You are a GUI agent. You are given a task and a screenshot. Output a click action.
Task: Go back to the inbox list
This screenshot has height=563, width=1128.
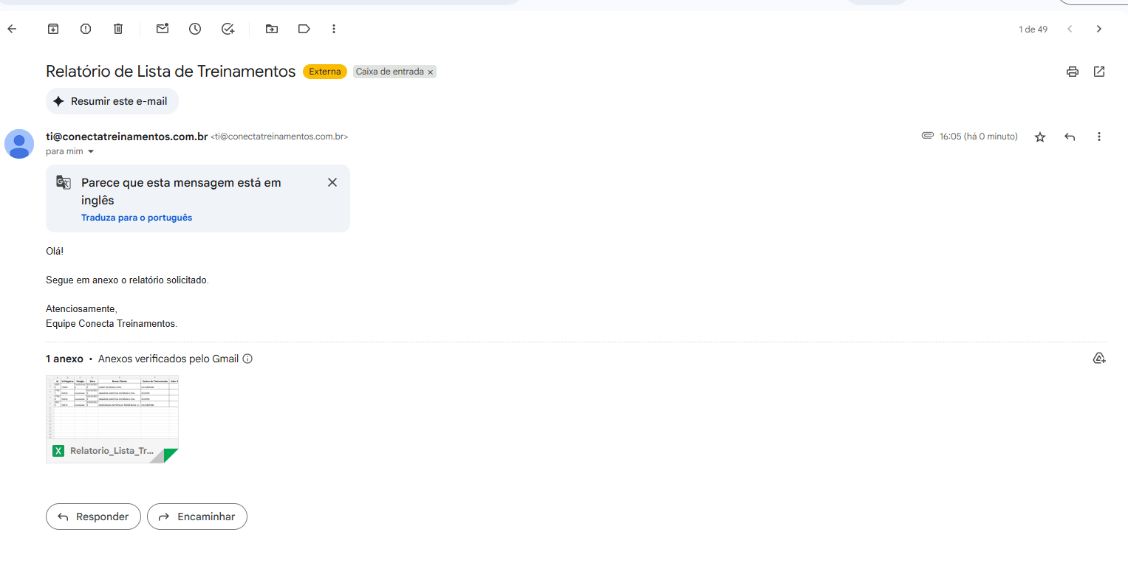[12, 29]
